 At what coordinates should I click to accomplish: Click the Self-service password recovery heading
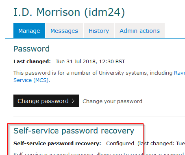click(x=74, y=131)
